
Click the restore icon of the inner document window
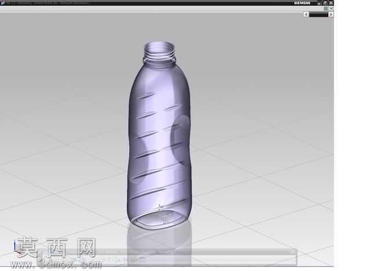[x=326, y=9]
